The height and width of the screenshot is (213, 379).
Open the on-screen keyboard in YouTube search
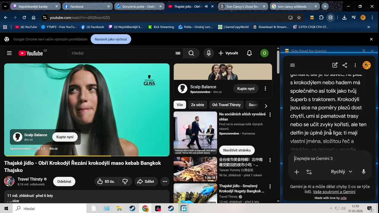coord(178,53)
